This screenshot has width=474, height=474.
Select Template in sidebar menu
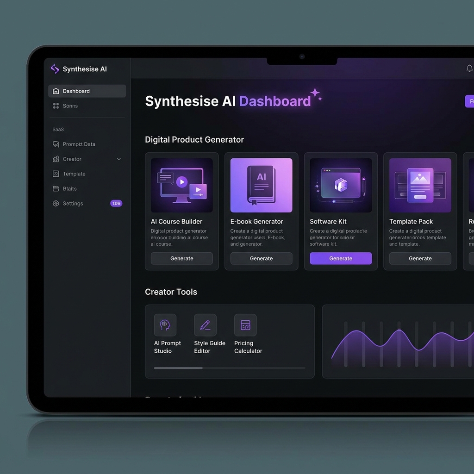pyautogui.click(x=87, y=174)
